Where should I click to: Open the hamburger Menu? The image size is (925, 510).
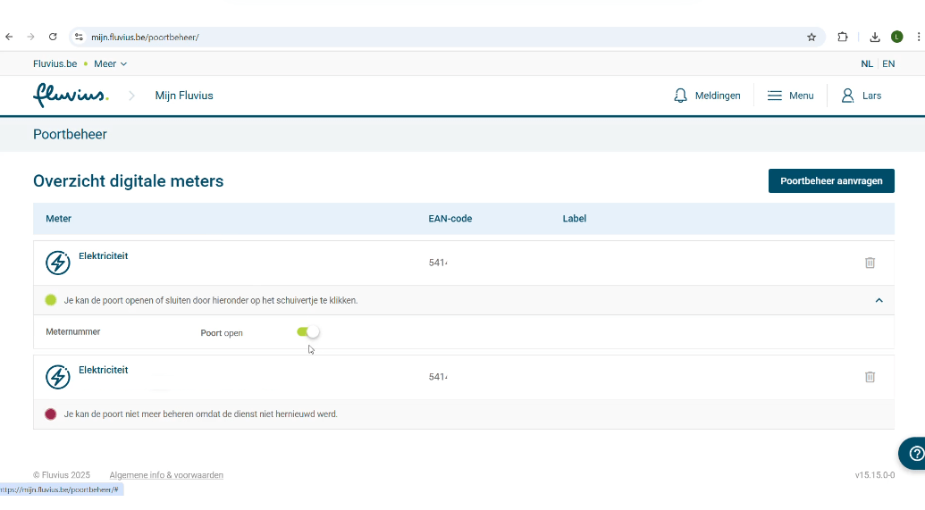point(790,96)
